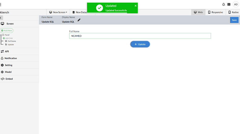Switch to Web view

coord(198,12)
